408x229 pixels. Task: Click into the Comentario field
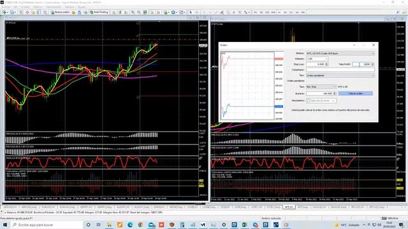click(x=340, y=69)
